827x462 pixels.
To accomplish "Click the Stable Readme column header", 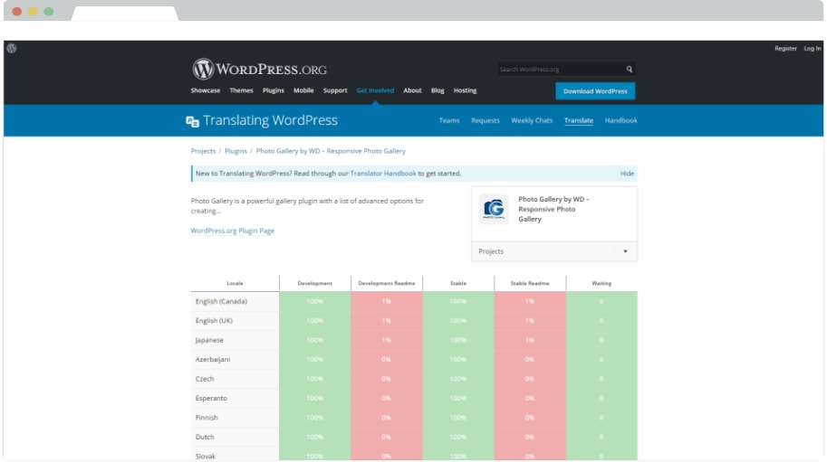I will tap(530, 283).
